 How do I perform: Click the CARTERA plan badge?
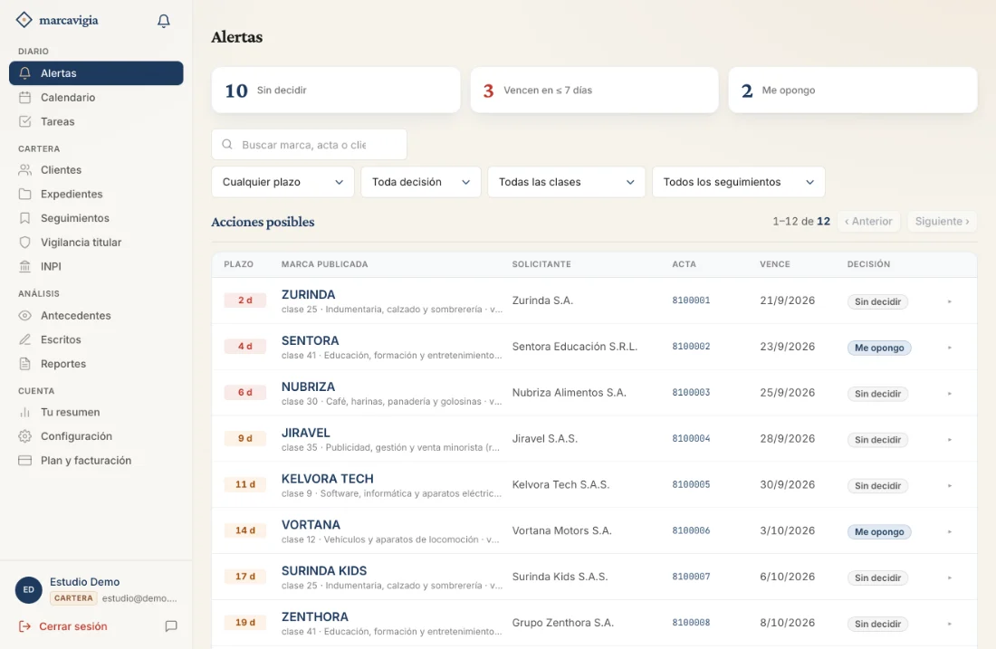tap(73, 598)
